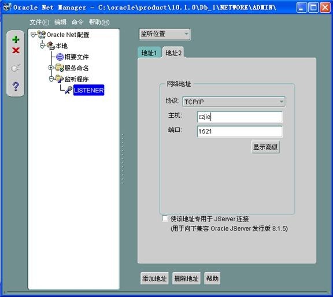
Task: Minimize the Oracle Net Manager window
Action: 302,8
